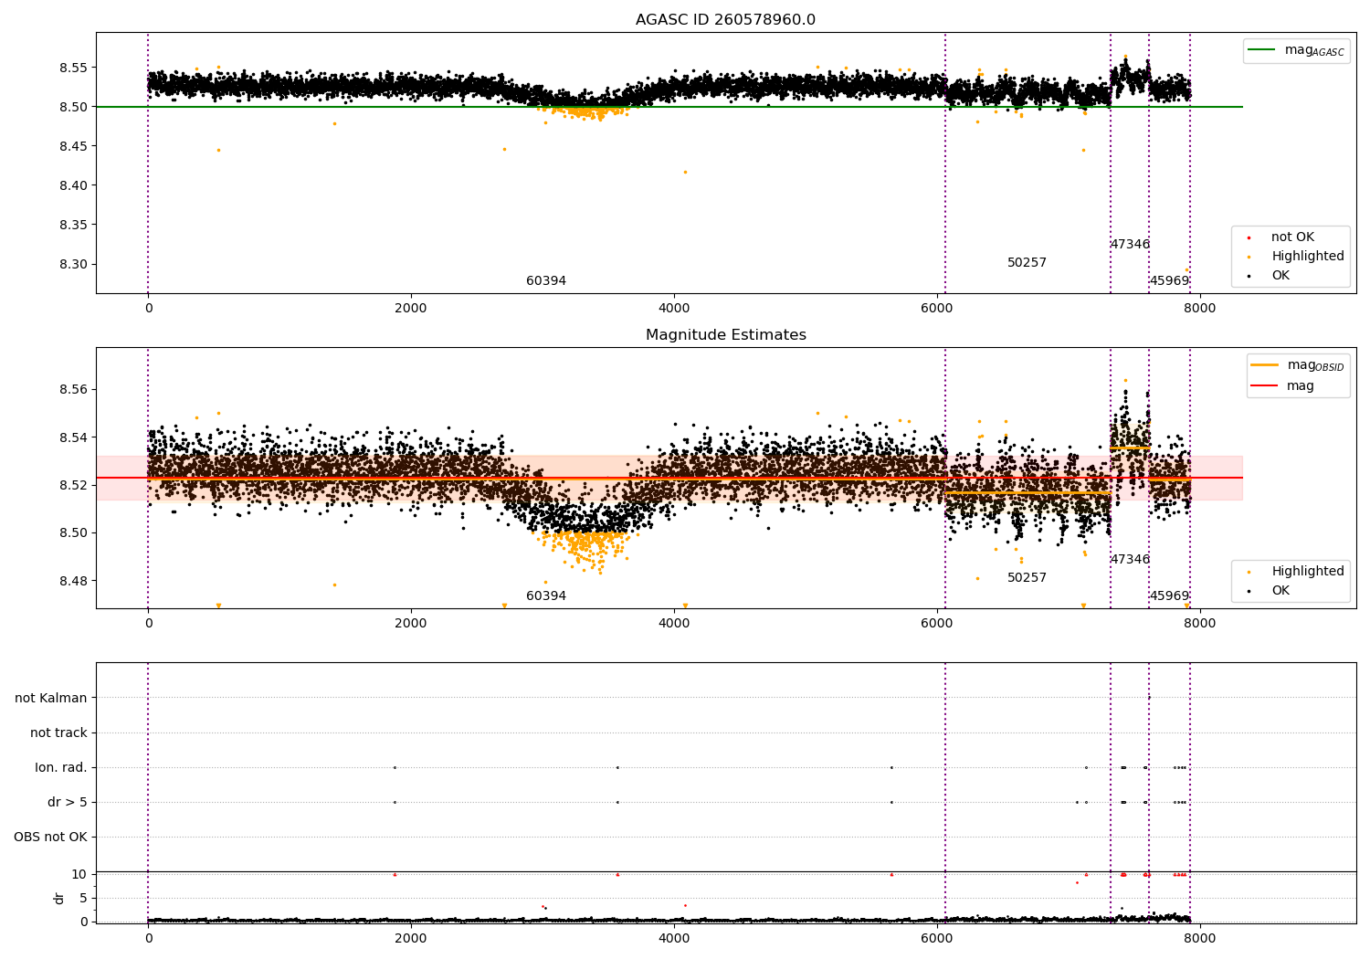1370x959 pixels.
Task: Click x-tick 2000 on middle plot
Action: (411, 624)
